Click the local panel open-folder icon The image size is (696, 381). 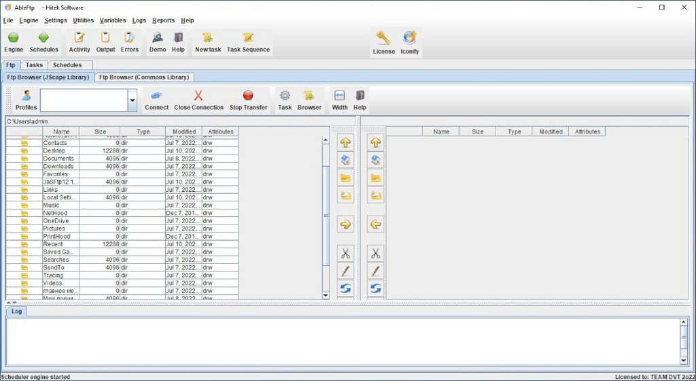pyautogui.click(x=345, y=195)
